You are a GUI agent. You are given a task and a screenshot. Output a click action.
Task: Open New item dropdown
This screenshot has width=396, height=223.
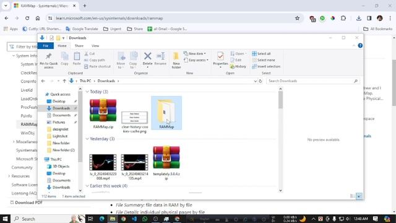[195, 54]
